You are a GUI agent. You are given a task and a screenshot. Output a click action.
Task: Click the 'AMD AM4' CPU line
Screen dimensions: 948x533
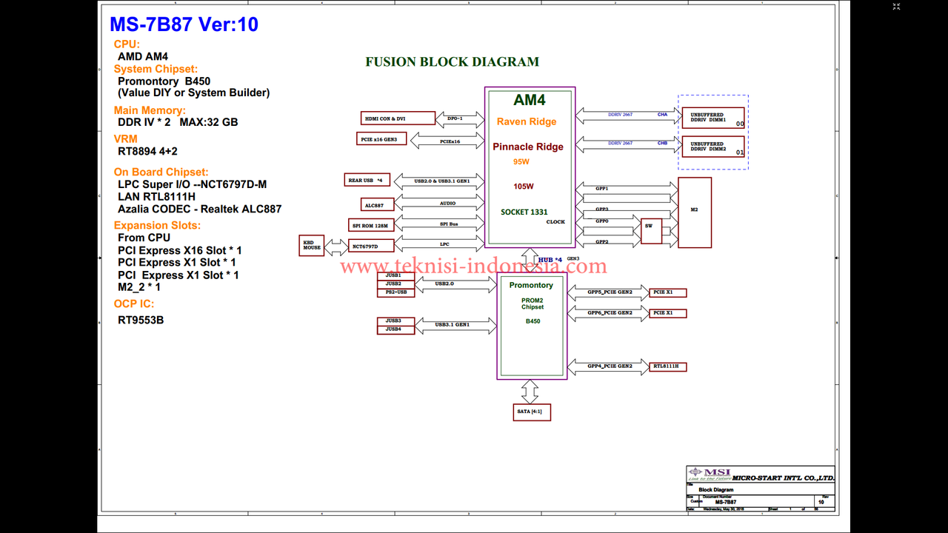143,56
